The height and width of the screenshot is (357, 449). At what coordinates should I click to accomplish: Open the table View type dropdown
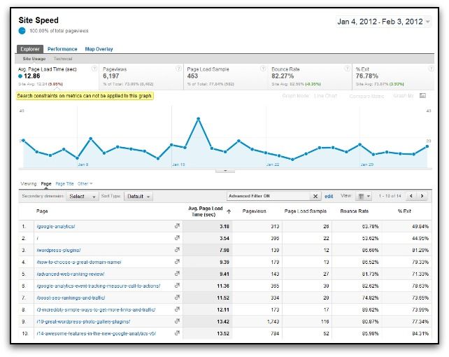(364, 196)
